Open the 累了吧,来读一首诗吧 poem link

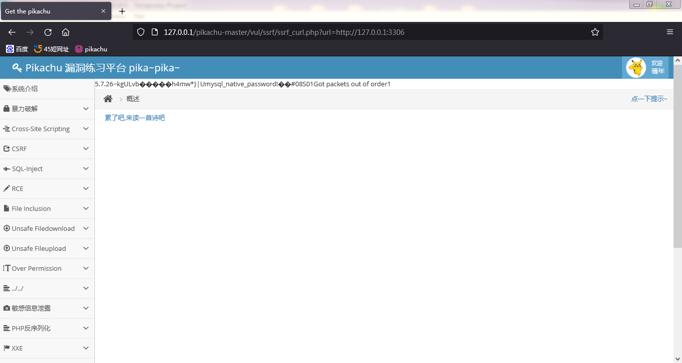click(134, 117)
